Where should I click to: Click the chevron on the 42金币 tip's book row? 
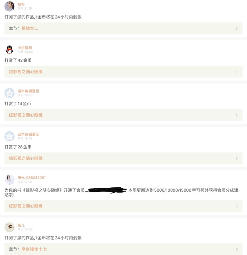pyautogui.click(x=237, y=72)
